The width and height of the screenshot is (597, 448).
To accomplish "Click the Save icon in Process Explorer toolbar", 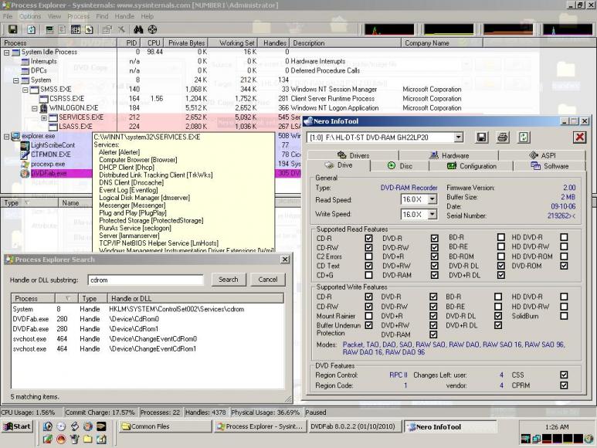I will coord(13,29).
